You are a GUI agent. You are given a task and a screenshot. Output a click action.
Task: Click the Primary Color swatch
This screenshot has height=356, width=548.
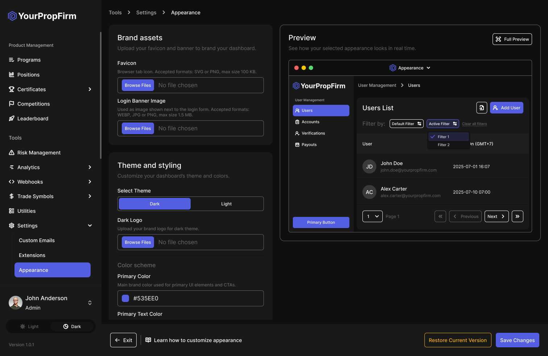[x=125, y=298]
